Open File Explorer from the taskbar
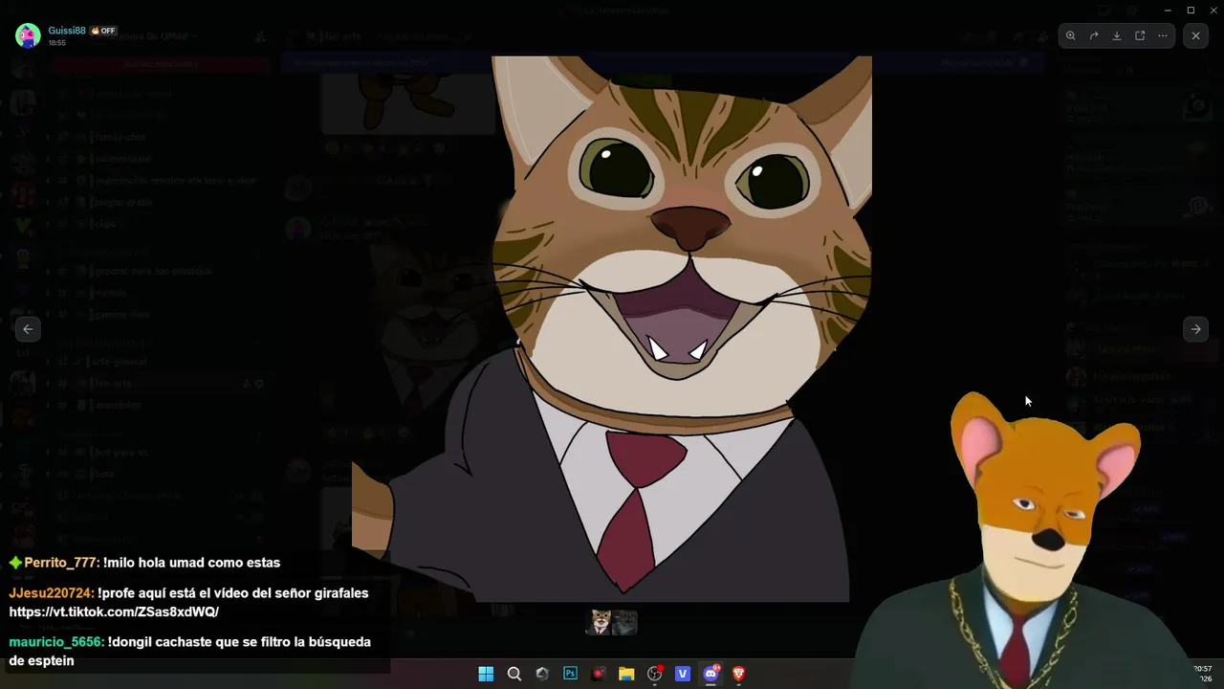This screenshot has height=689, width=1224. (626, 674)
